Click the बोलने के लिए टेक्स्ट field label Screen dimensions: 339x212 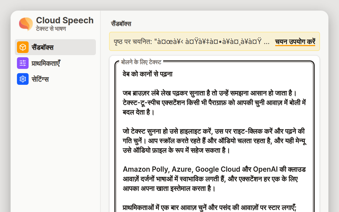pyautogui.click(x=141, y=62)
